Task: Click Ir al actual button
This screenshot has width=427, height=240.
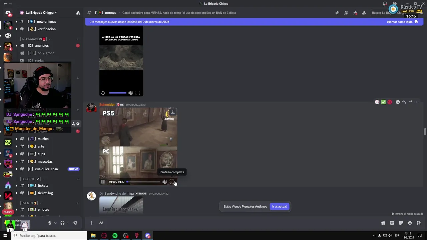Action: coord(279,206)
